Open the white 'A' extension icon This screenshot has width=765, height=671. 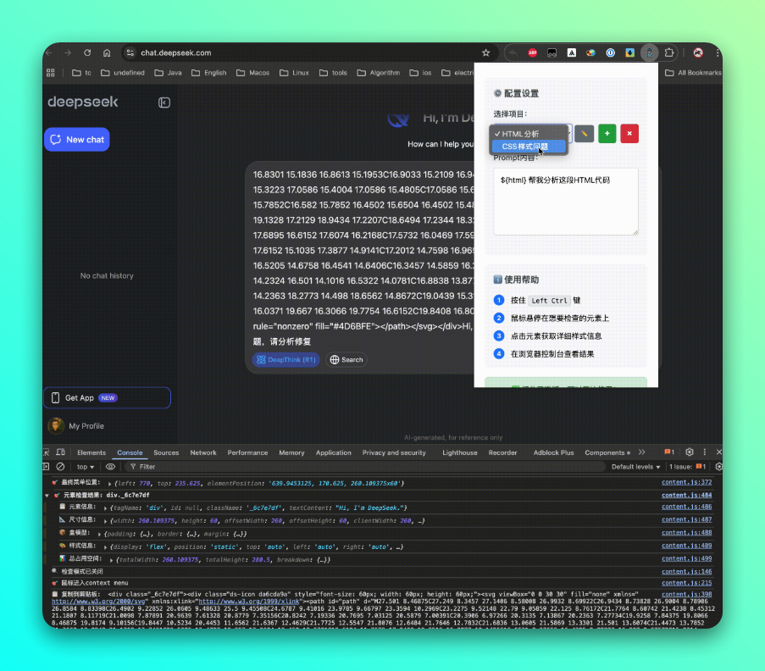coord(571,53)
